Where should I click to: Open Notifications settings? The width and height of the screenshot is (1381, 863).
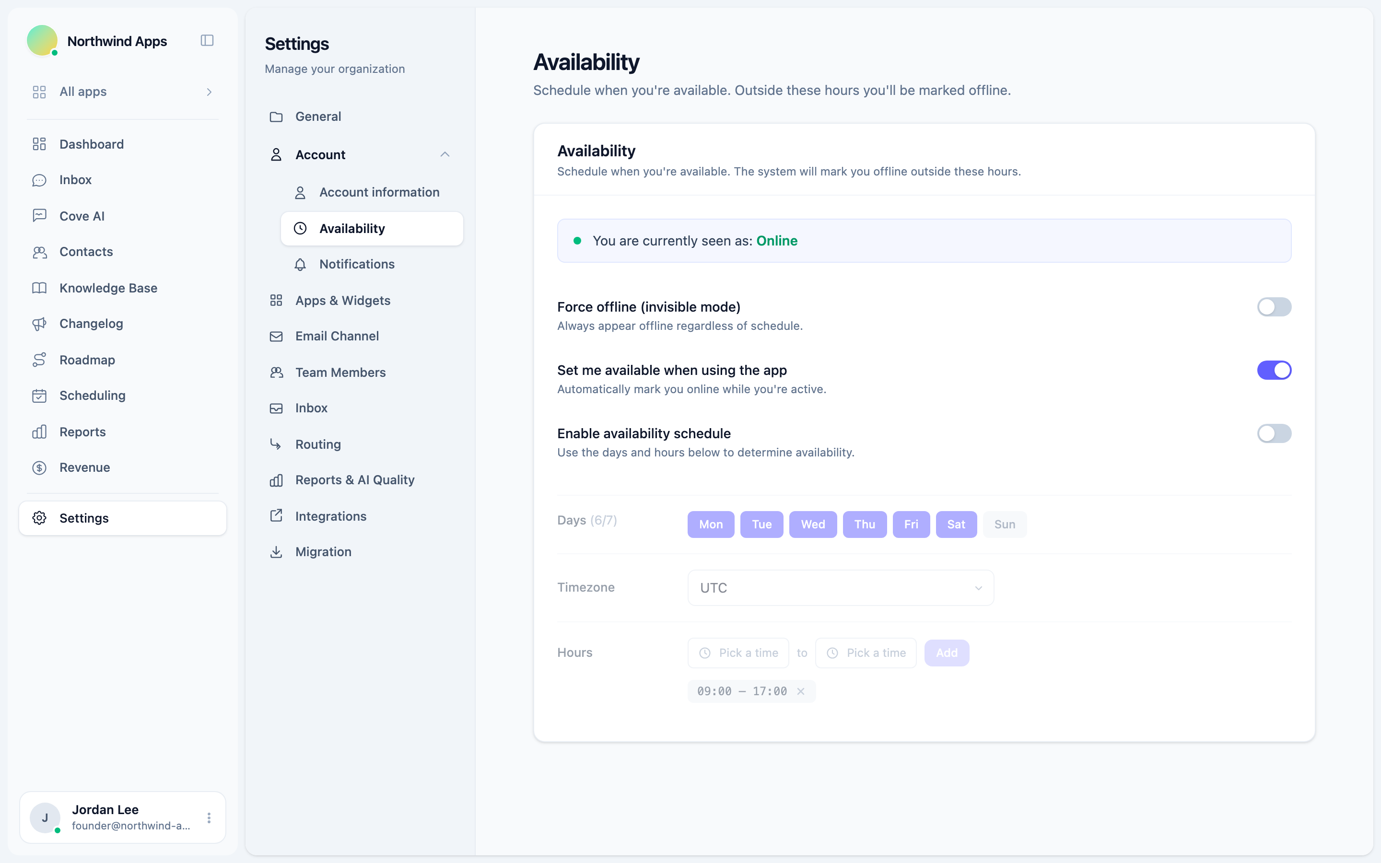tap(372, 264)
